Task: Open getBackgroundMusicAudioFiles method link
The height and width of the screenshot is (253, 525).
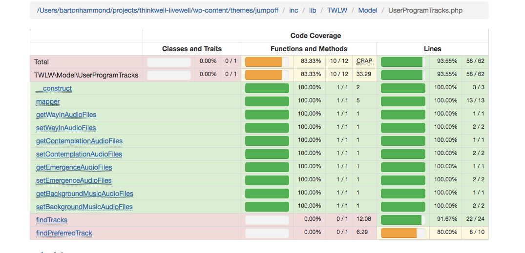Action: (84, 194)
